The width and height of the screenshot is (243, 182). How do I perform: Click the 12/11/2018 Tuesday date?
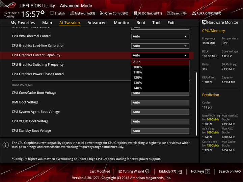point(12,15)
